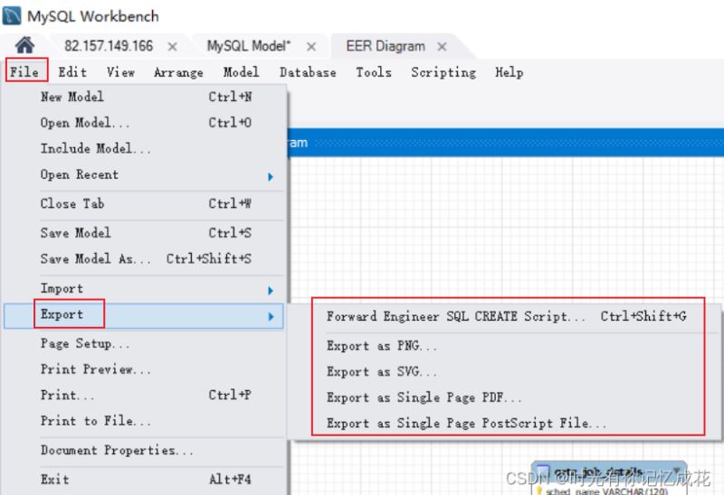
Task: Choose Print... menu entry
Action: (x=144, y=396)
